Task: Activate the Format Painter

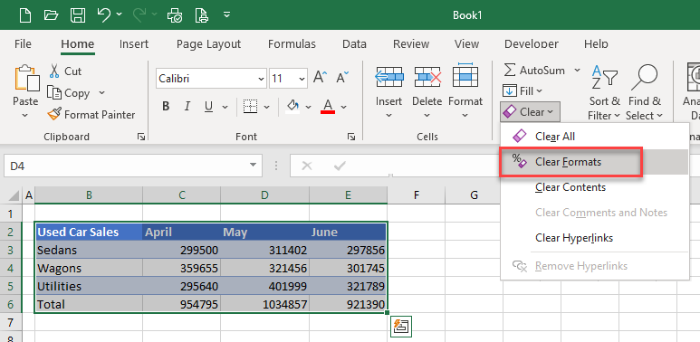Action: pyautogui.click(x=91, y=115)
